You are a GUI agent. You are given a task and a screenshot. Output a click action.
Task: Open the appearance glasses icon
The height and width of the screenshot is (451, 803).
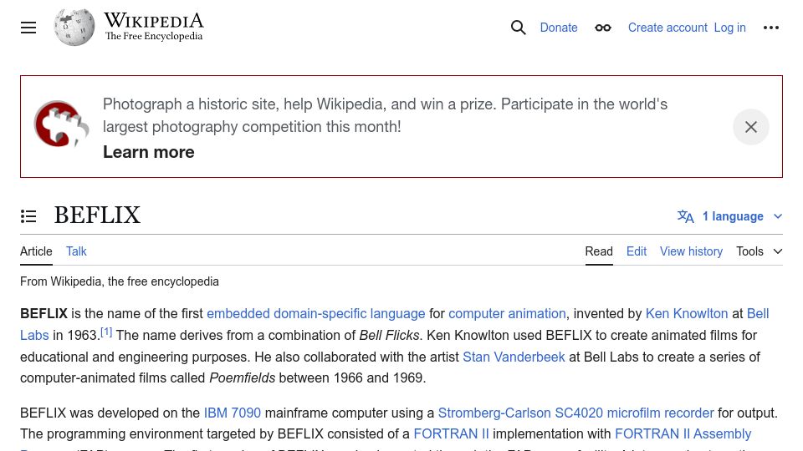pyautogui.click(x=603, y=28)
